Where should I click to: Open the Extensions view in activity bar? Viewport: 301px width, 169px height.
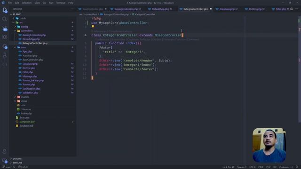point(5,46)
